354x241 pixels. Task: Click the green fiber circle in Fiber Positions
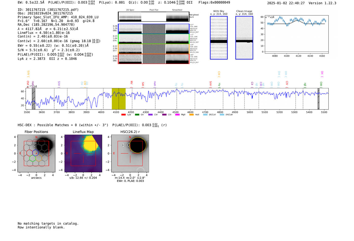pyautogui.click(x=33, y=158)
